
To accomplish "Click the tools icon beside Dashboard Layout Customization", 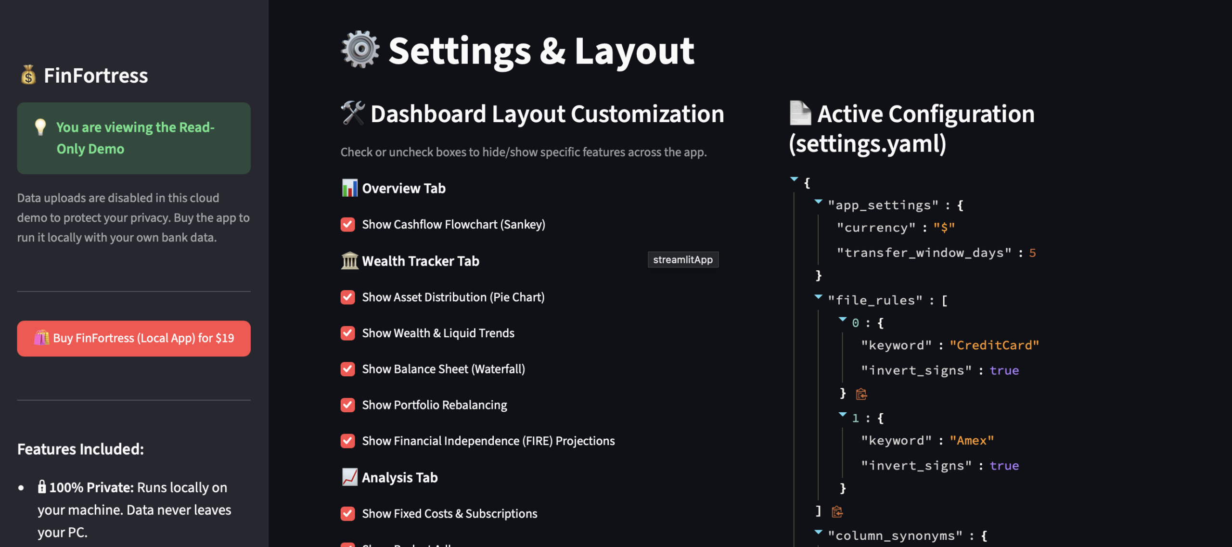I will pyautogui.click(x=353, y=113).
